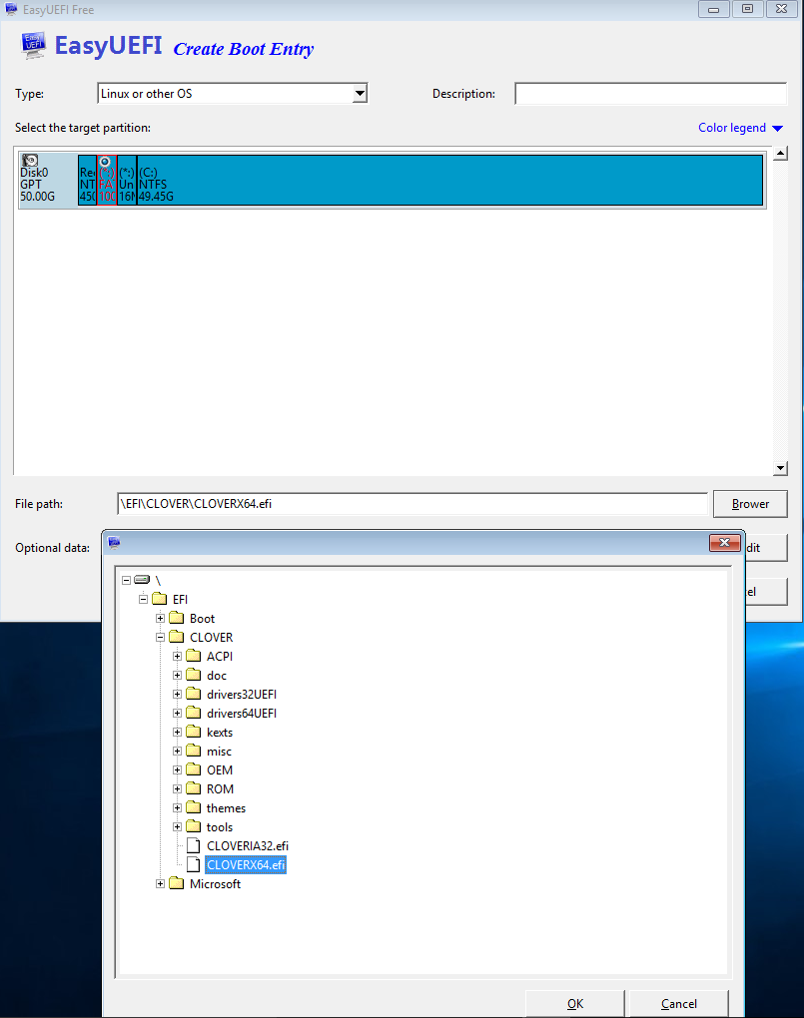Click the Disk0 drive icon
This screenshot has height=1018, width=804.
[30, 160]
